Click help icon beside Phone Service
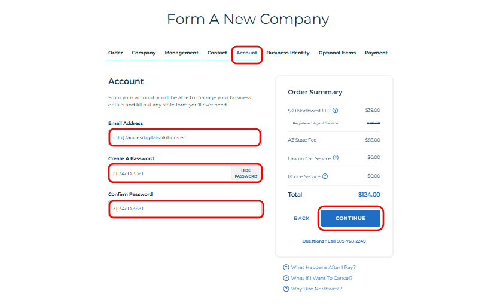The height and width of the screenshot is (306, 494). (x=325, y=176)
